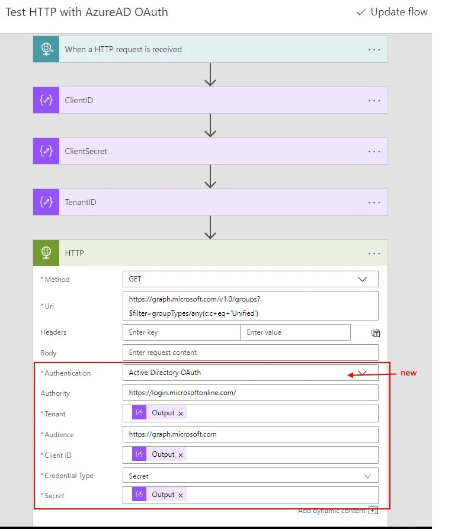Click the TenantID compose action icon
Image resolution: width=474 pixels, height=529 pixels.
46,202
